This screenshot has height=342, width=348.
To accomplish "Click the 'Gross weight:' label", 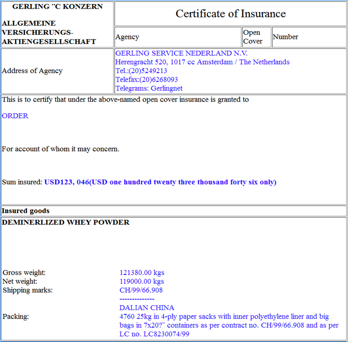I will click(x=24, y=273).
